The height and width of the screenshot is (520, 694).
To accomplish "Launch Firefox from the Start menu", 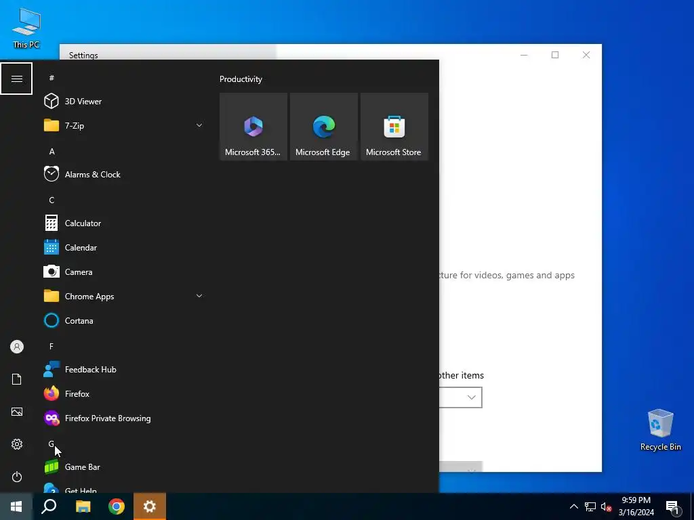I will (124, 393).
